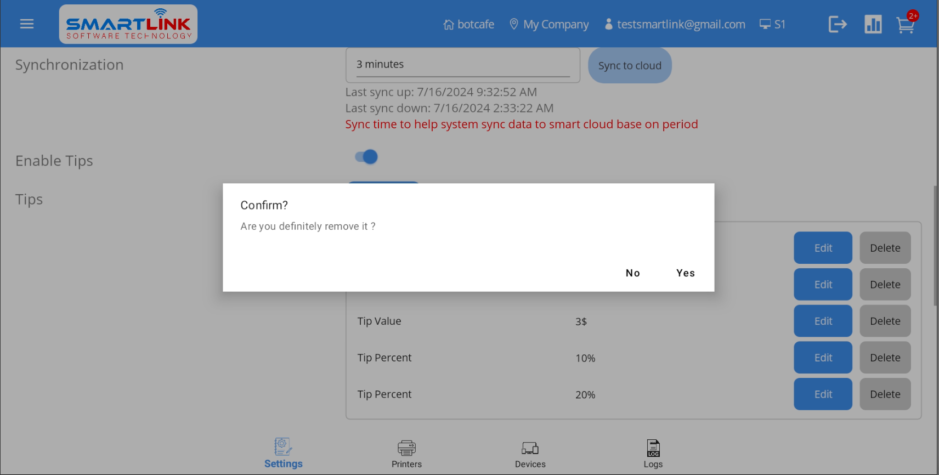Click the user account email
Viewport: 939px width, 475px height.
click(x=680, y=24)
